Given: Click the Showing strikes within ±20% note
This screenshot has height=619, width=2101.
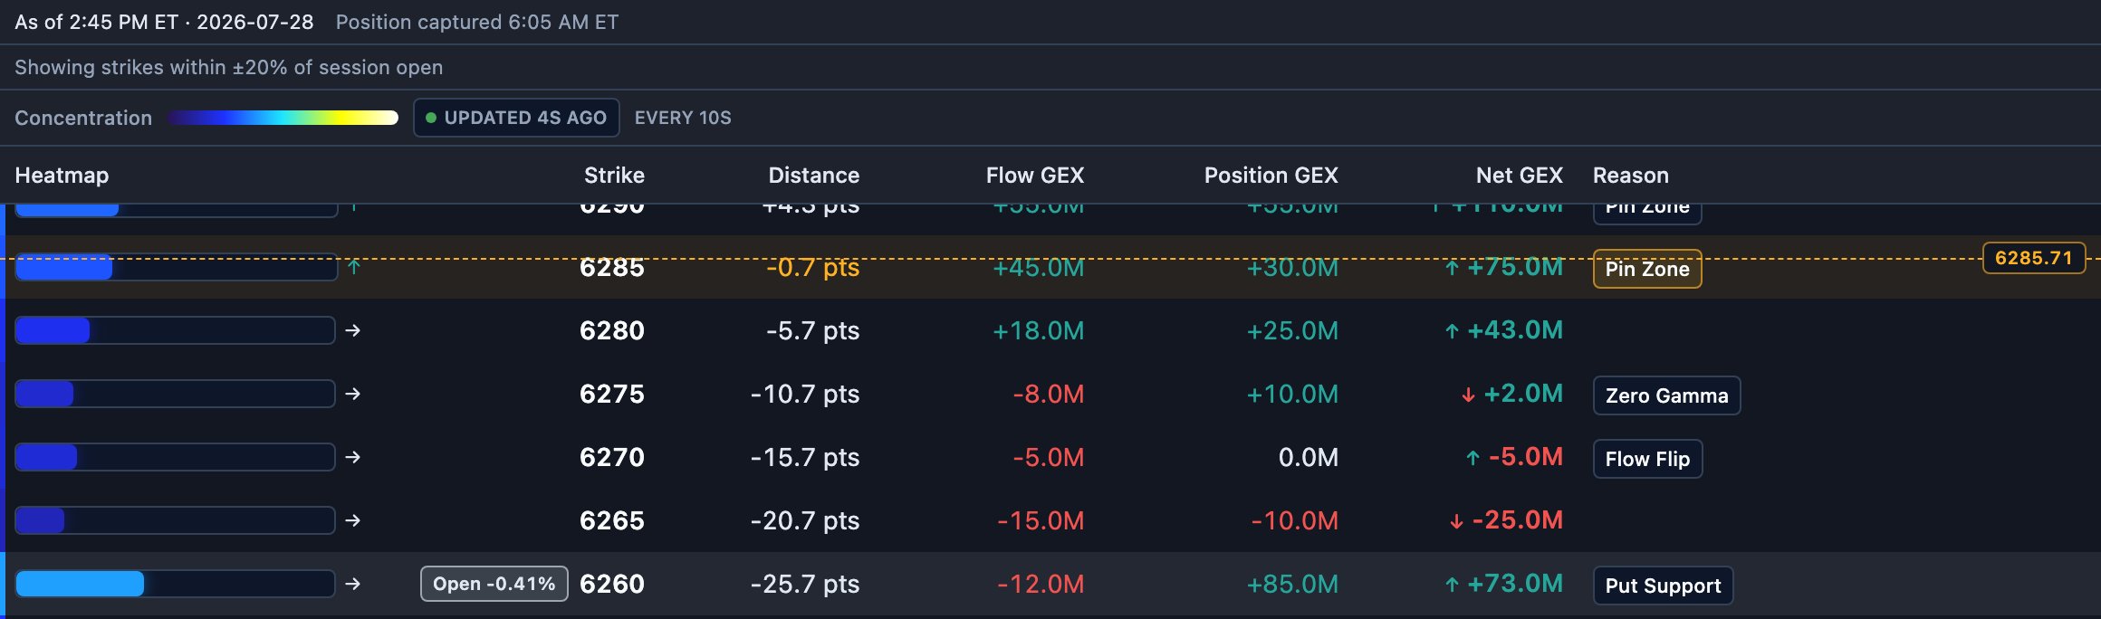Looking at the screenshot, I should [229, 67].
